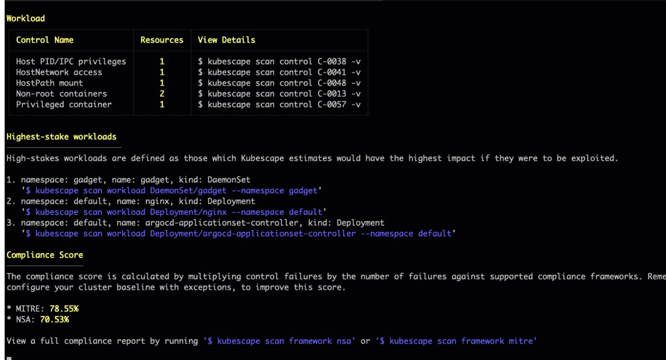Click the 'Deployment/argocd-applicationset-controller' scan command
The width and height of the screenshot is (666, 360).
pos(238,234)
